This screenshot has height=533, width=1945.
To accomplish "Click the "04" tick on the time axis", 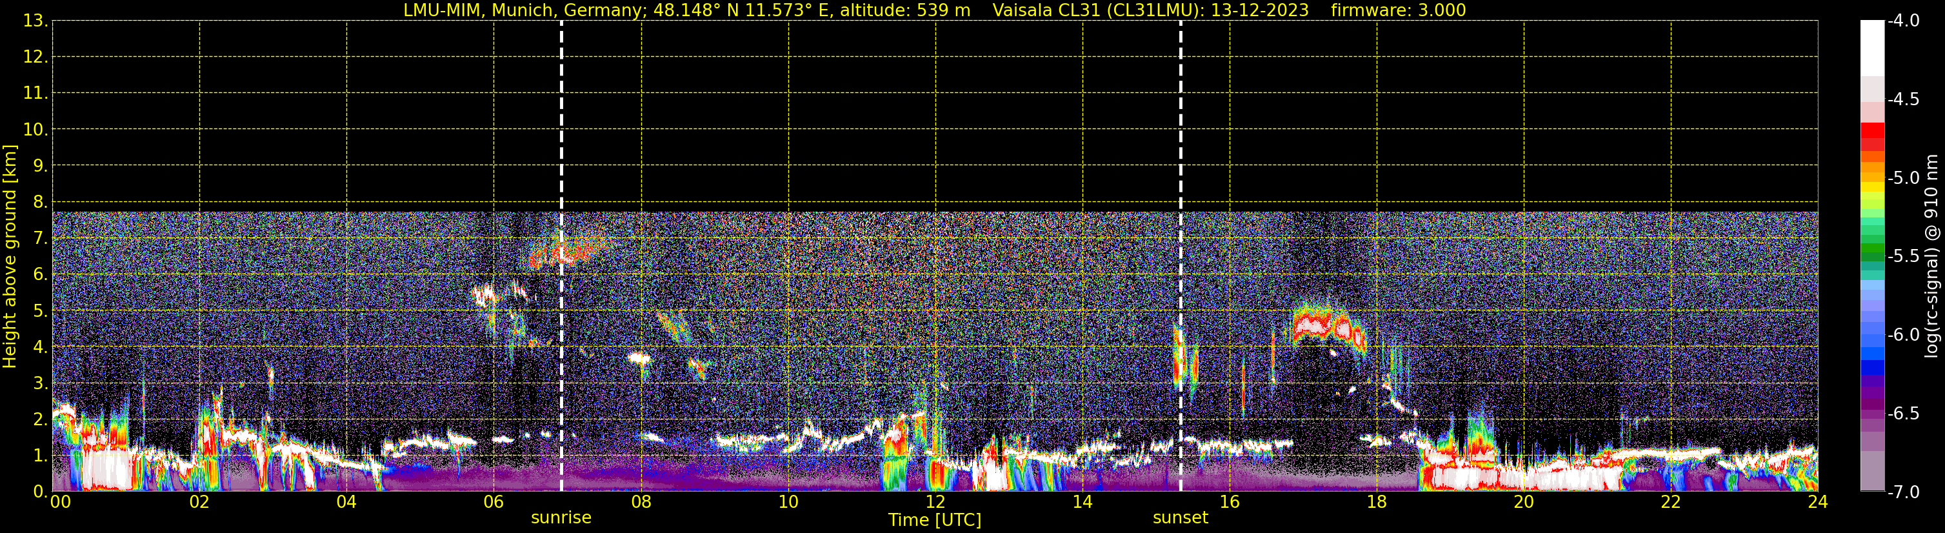I will [346, 502].
